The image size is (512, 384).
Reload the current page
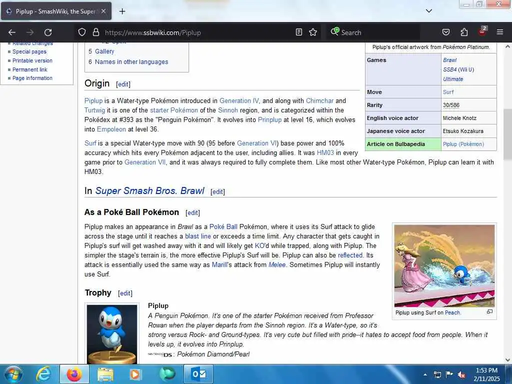48,32
